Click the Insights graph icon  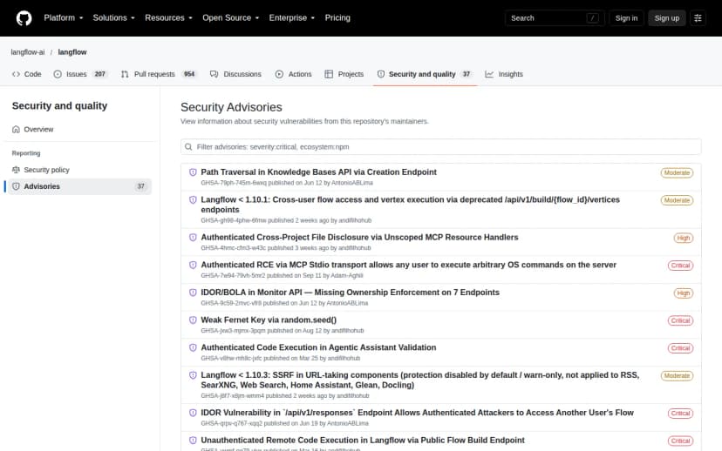(489, 74)
